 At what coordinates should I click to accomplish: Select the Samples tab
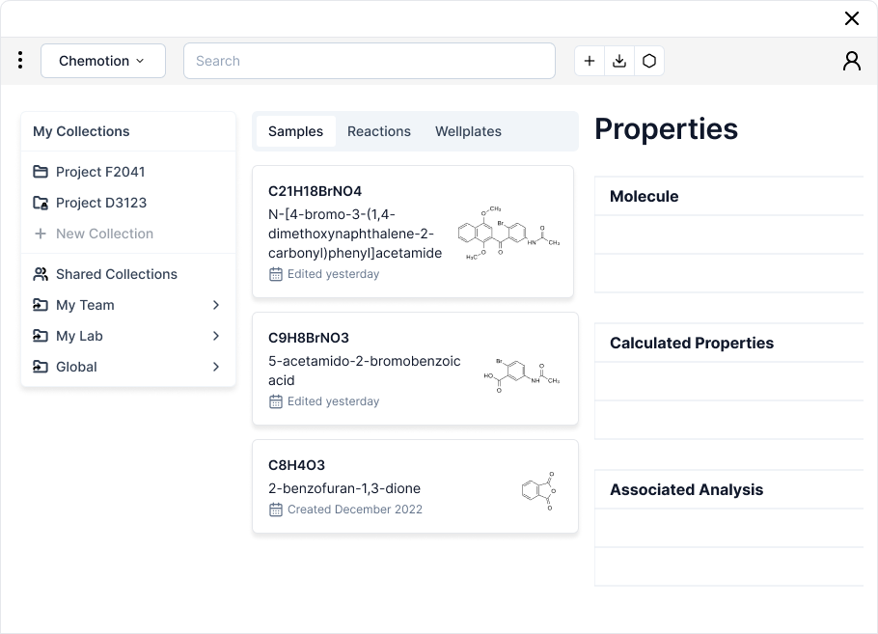tap(295, 131)
